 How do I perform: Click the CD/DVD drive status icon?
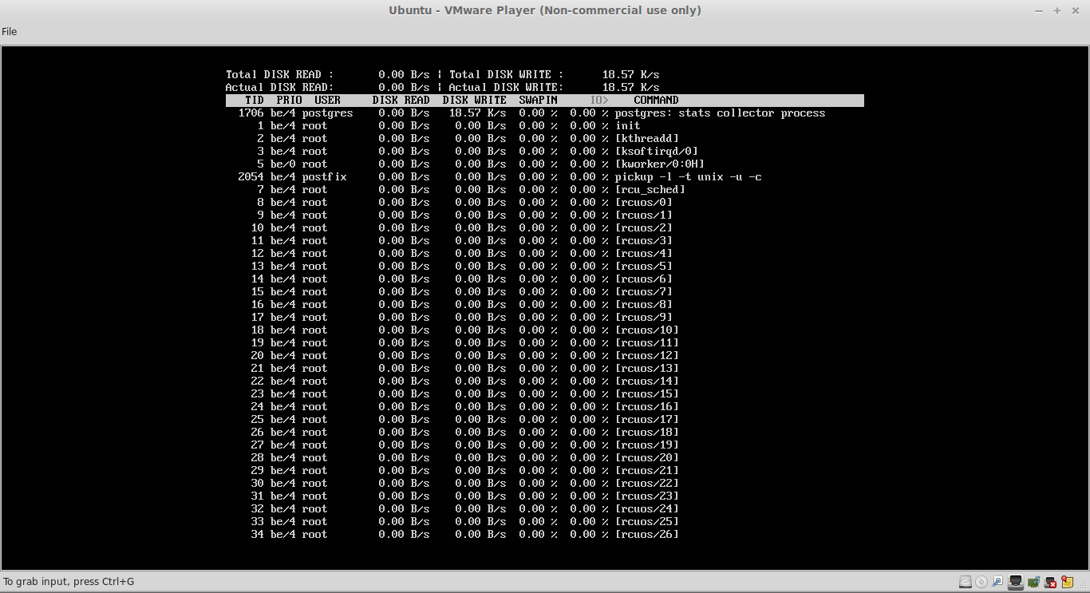pos(981,582)
